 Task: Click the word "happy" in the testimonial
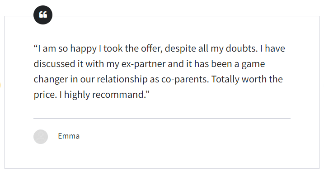pyautogui.click(x=80, y=48)
